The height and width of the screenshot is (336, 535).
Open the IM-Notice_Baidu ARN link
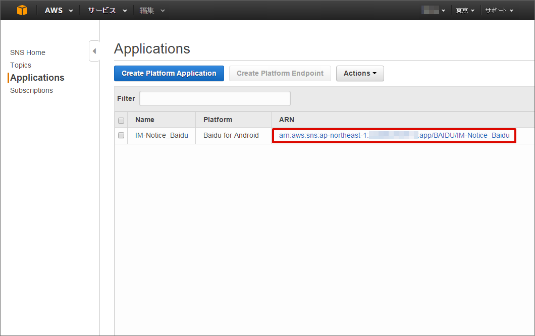coord(394,135)
